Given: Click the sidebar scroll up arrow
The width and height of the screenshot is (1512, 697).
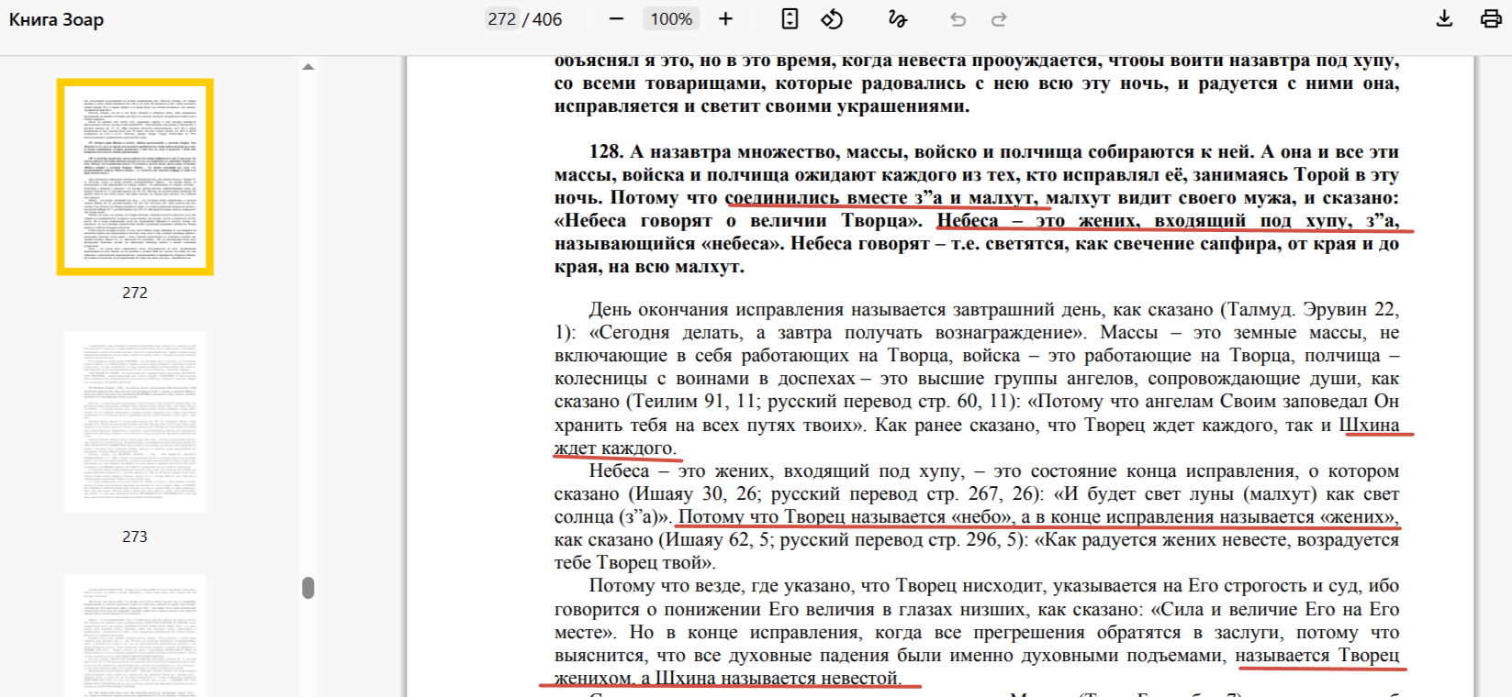Looking at the screenshot, I should pos(308,67).
